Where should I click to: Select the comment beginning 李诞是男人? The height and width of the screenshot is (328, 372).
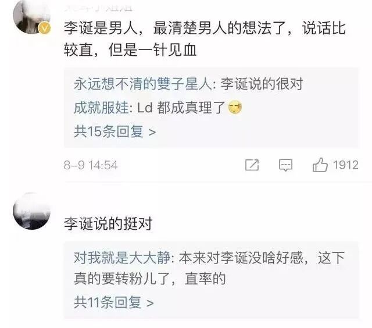click(x=205, y=39)
